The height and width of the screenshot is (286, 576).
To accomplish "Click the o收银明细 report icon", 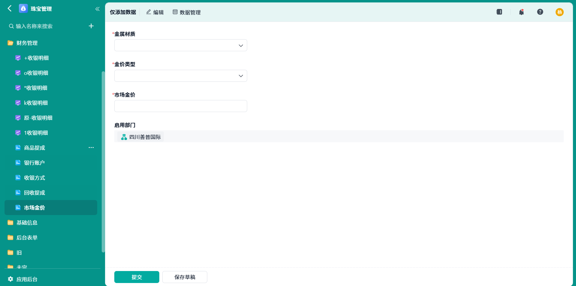I will click(18, 73).
